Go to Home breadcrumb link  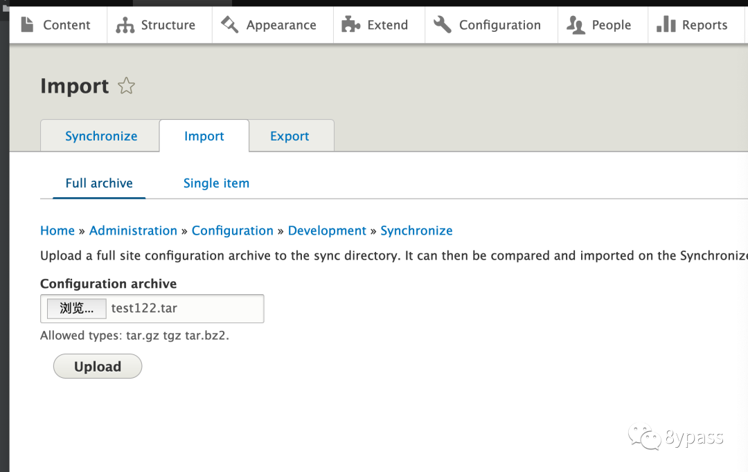(x=57, y=230)
